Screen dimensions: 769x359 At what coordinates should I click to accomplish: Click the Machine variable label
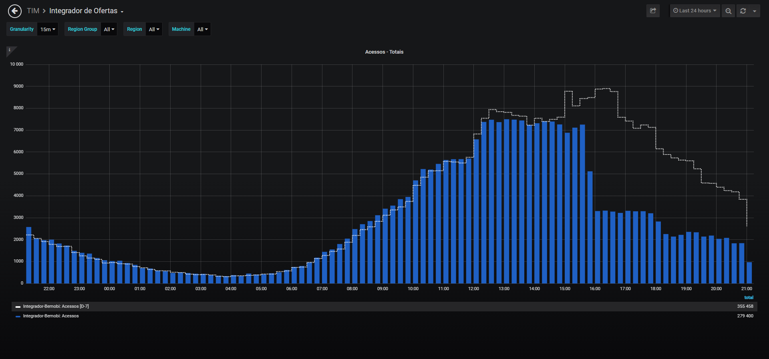[x=181, y=29]
